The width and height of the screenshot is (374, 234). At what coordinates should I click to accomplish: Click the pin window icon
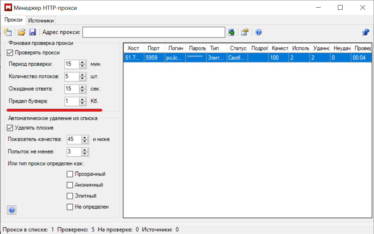pyautogui.click(x=366, y=32)
